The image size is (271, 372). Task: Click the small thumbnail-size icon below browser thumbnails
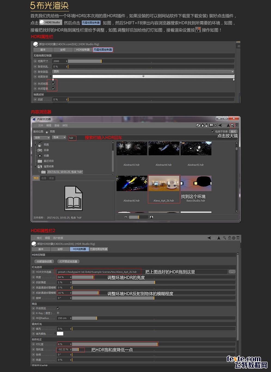[x=126, y=217]
